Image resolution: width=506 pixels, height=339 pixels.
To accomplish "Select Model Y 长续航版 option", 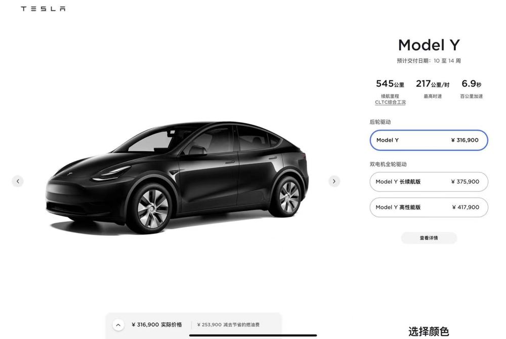I will [x=429, y=182].
